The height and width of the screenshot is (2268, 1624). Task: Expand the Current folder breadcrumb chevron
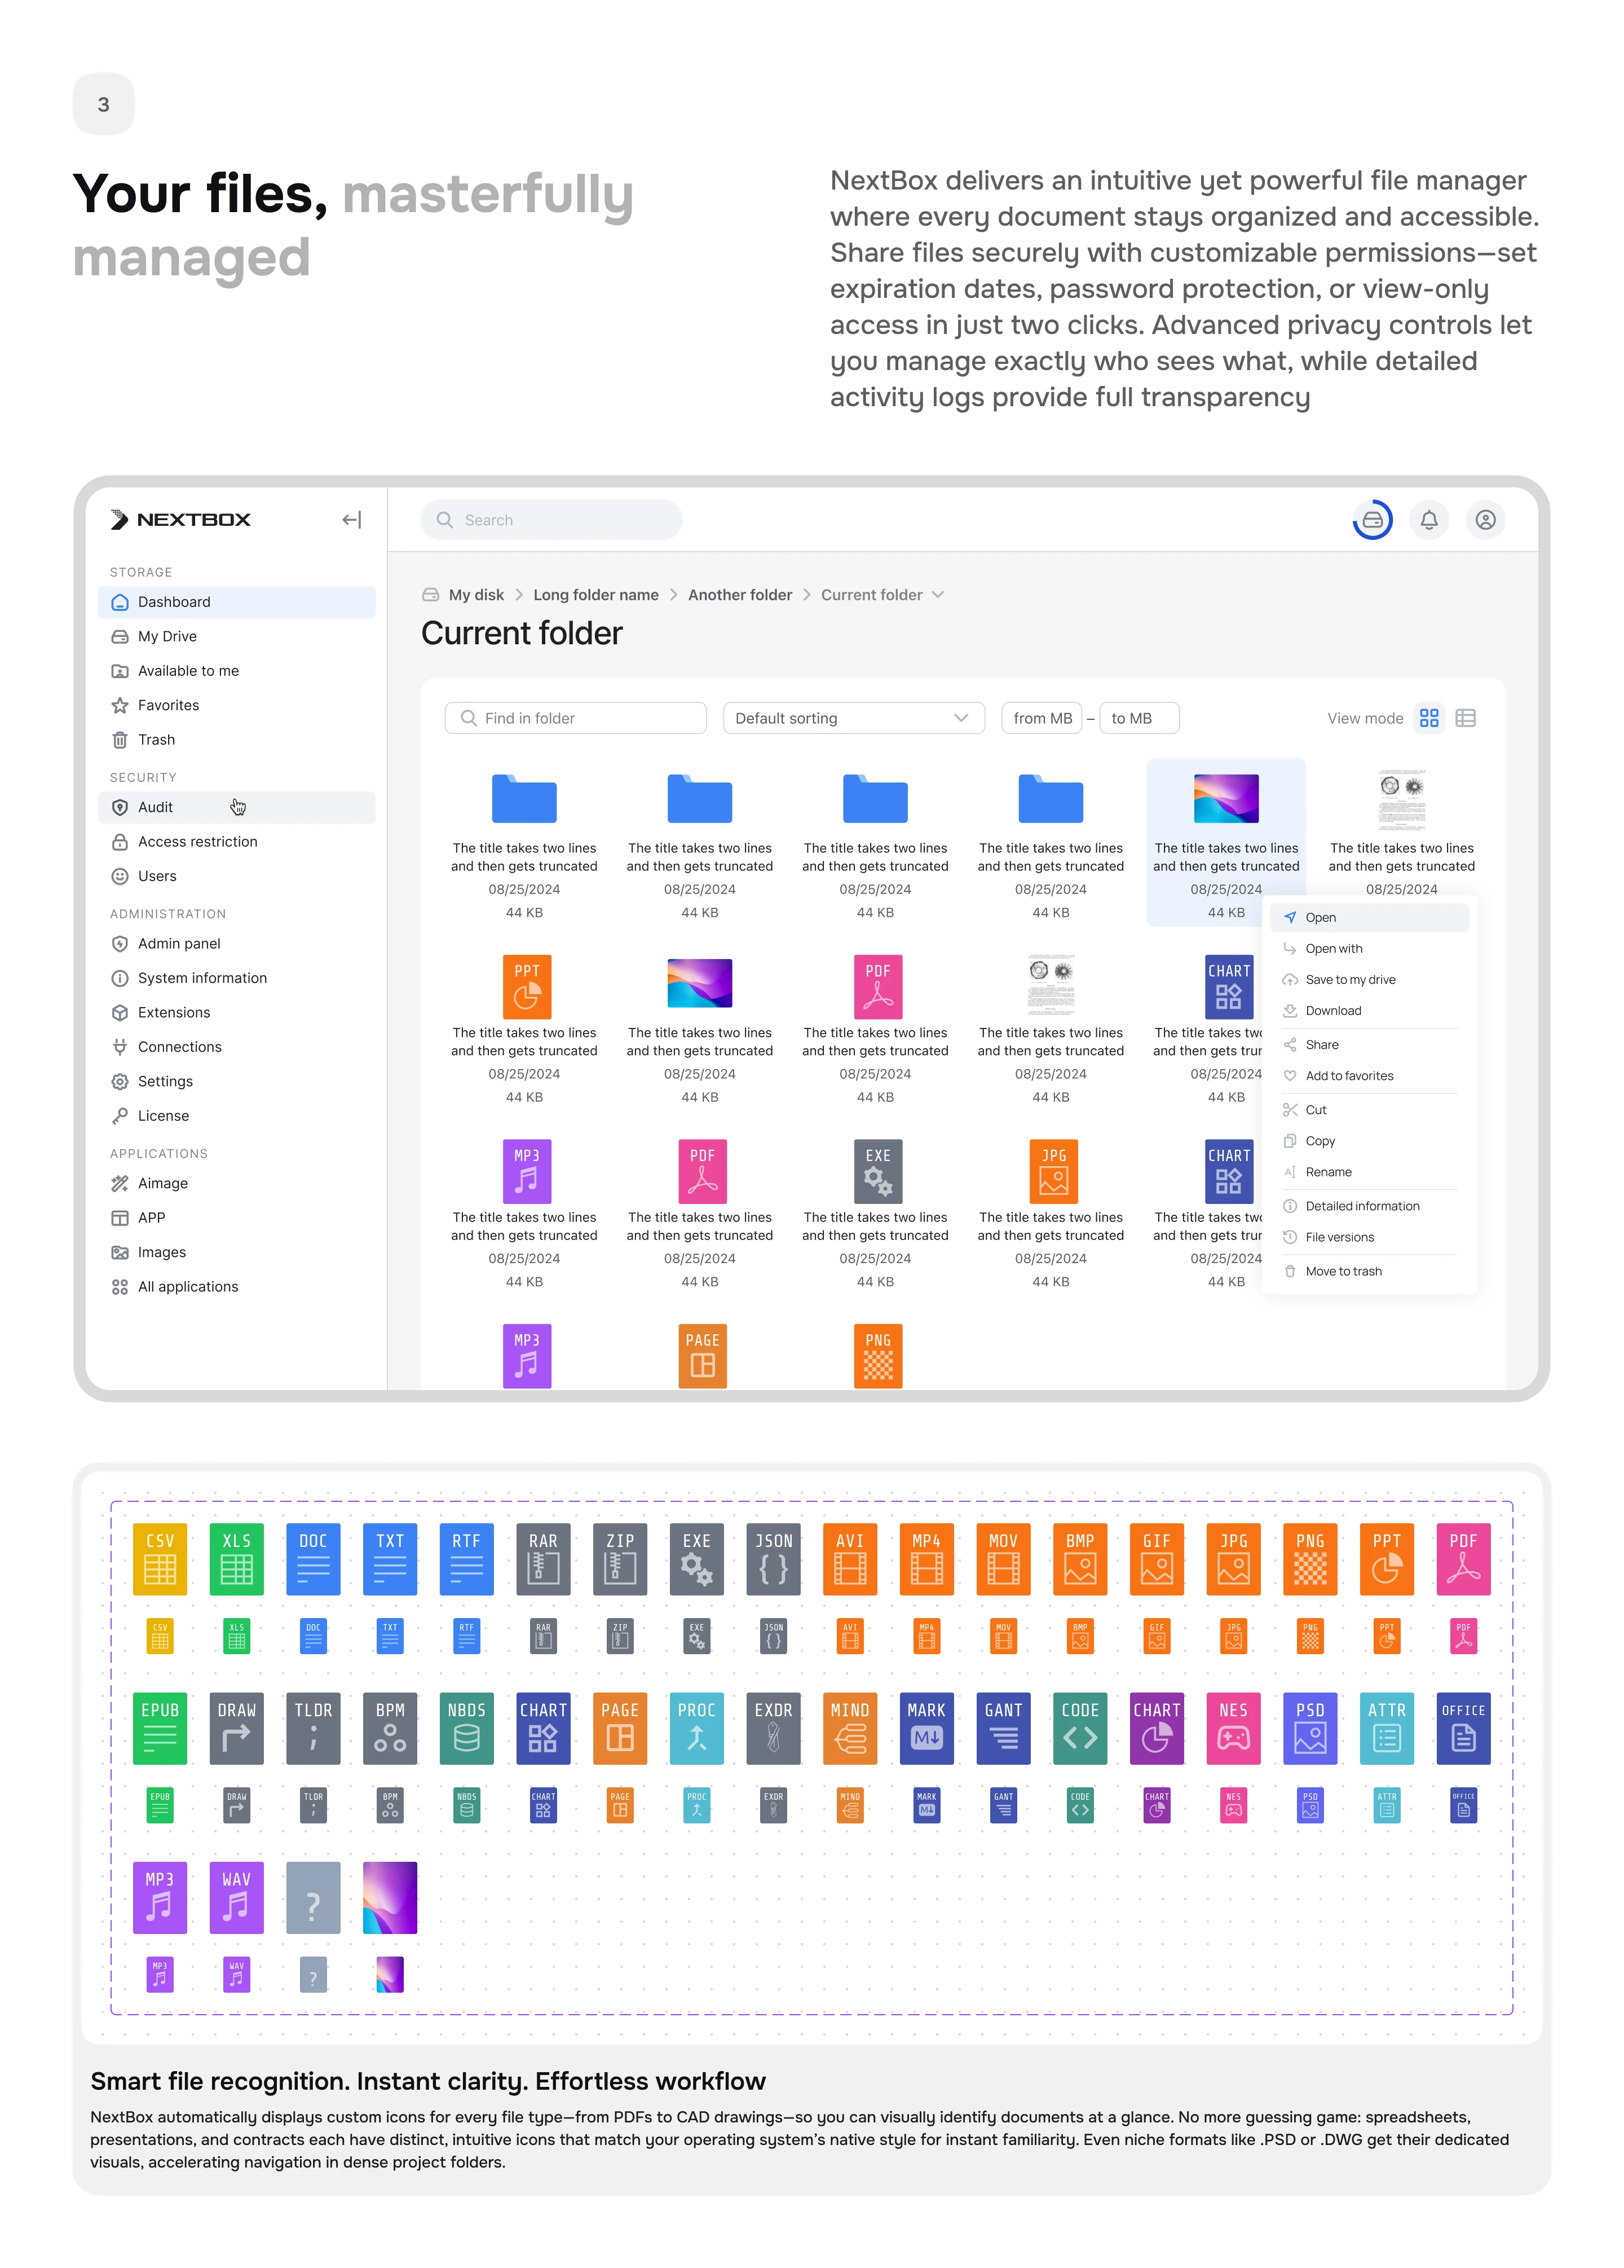point(937,595)
